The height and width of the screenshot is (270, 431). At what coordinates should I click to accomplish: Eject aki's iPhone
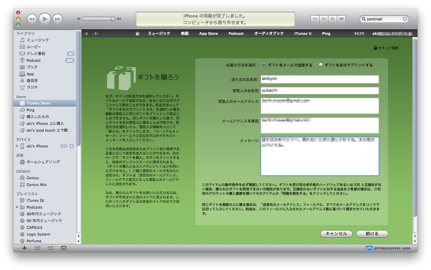(x=72, y=146)
